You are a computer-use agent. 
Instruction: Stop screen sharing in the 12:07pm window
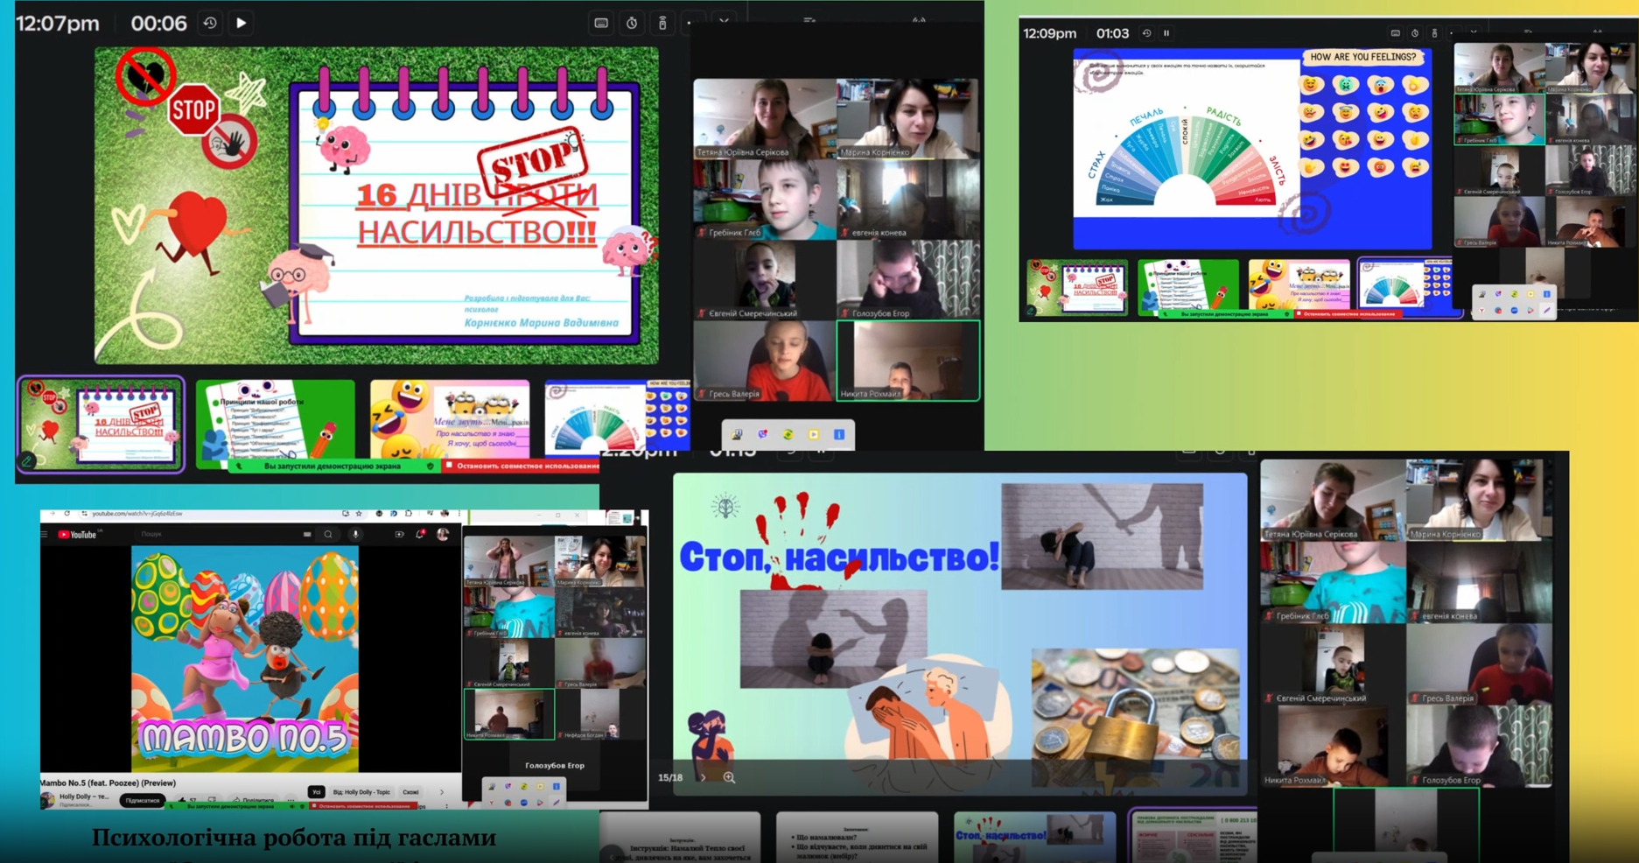[x=523, y=466]
